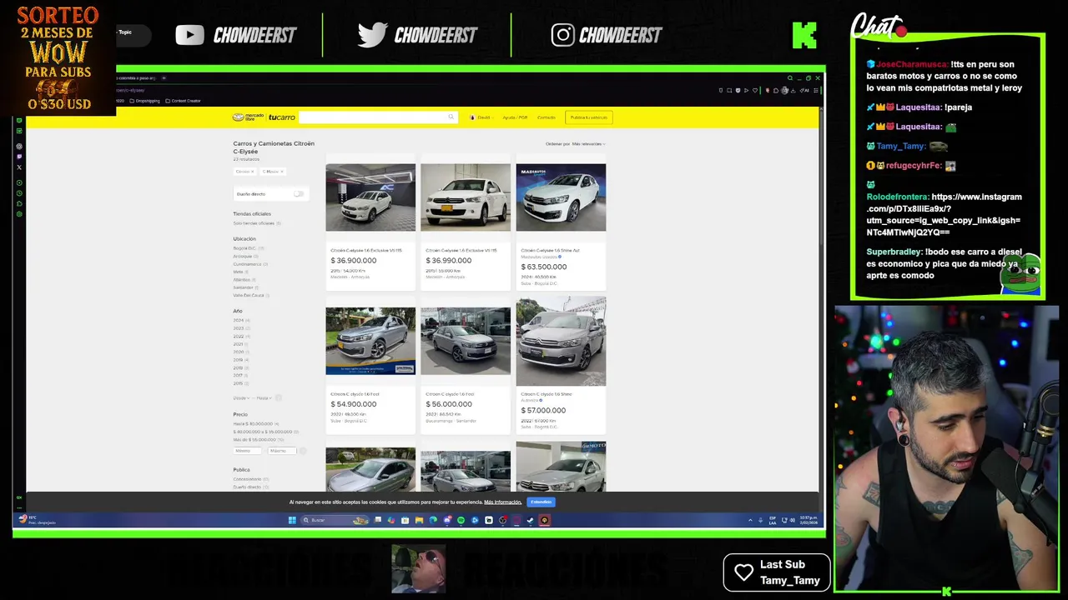Click the green Kick logo in overlay
1068x600 pixels.
click(804, 35)
